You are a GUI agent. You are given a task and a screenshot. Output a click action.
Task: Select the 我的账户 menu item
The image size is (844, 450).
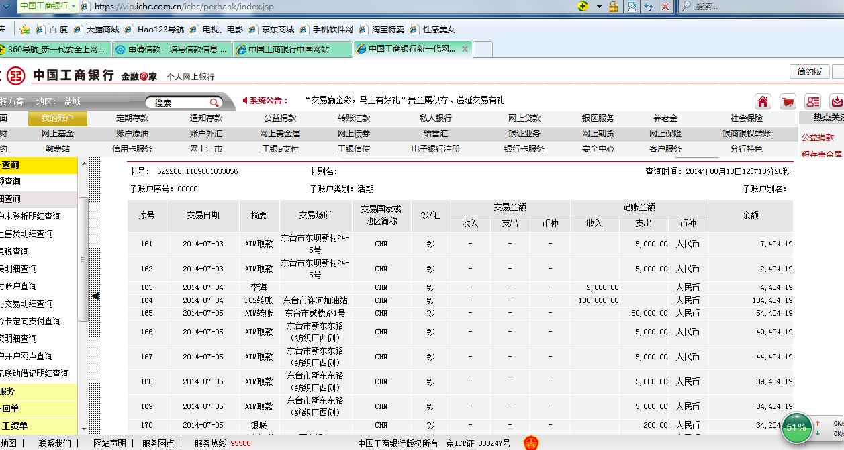coord(57,118)
